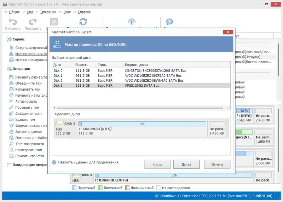Click the Назад button in dialog
The height and width of the screenshot is (202, 283).
point(157,165)
